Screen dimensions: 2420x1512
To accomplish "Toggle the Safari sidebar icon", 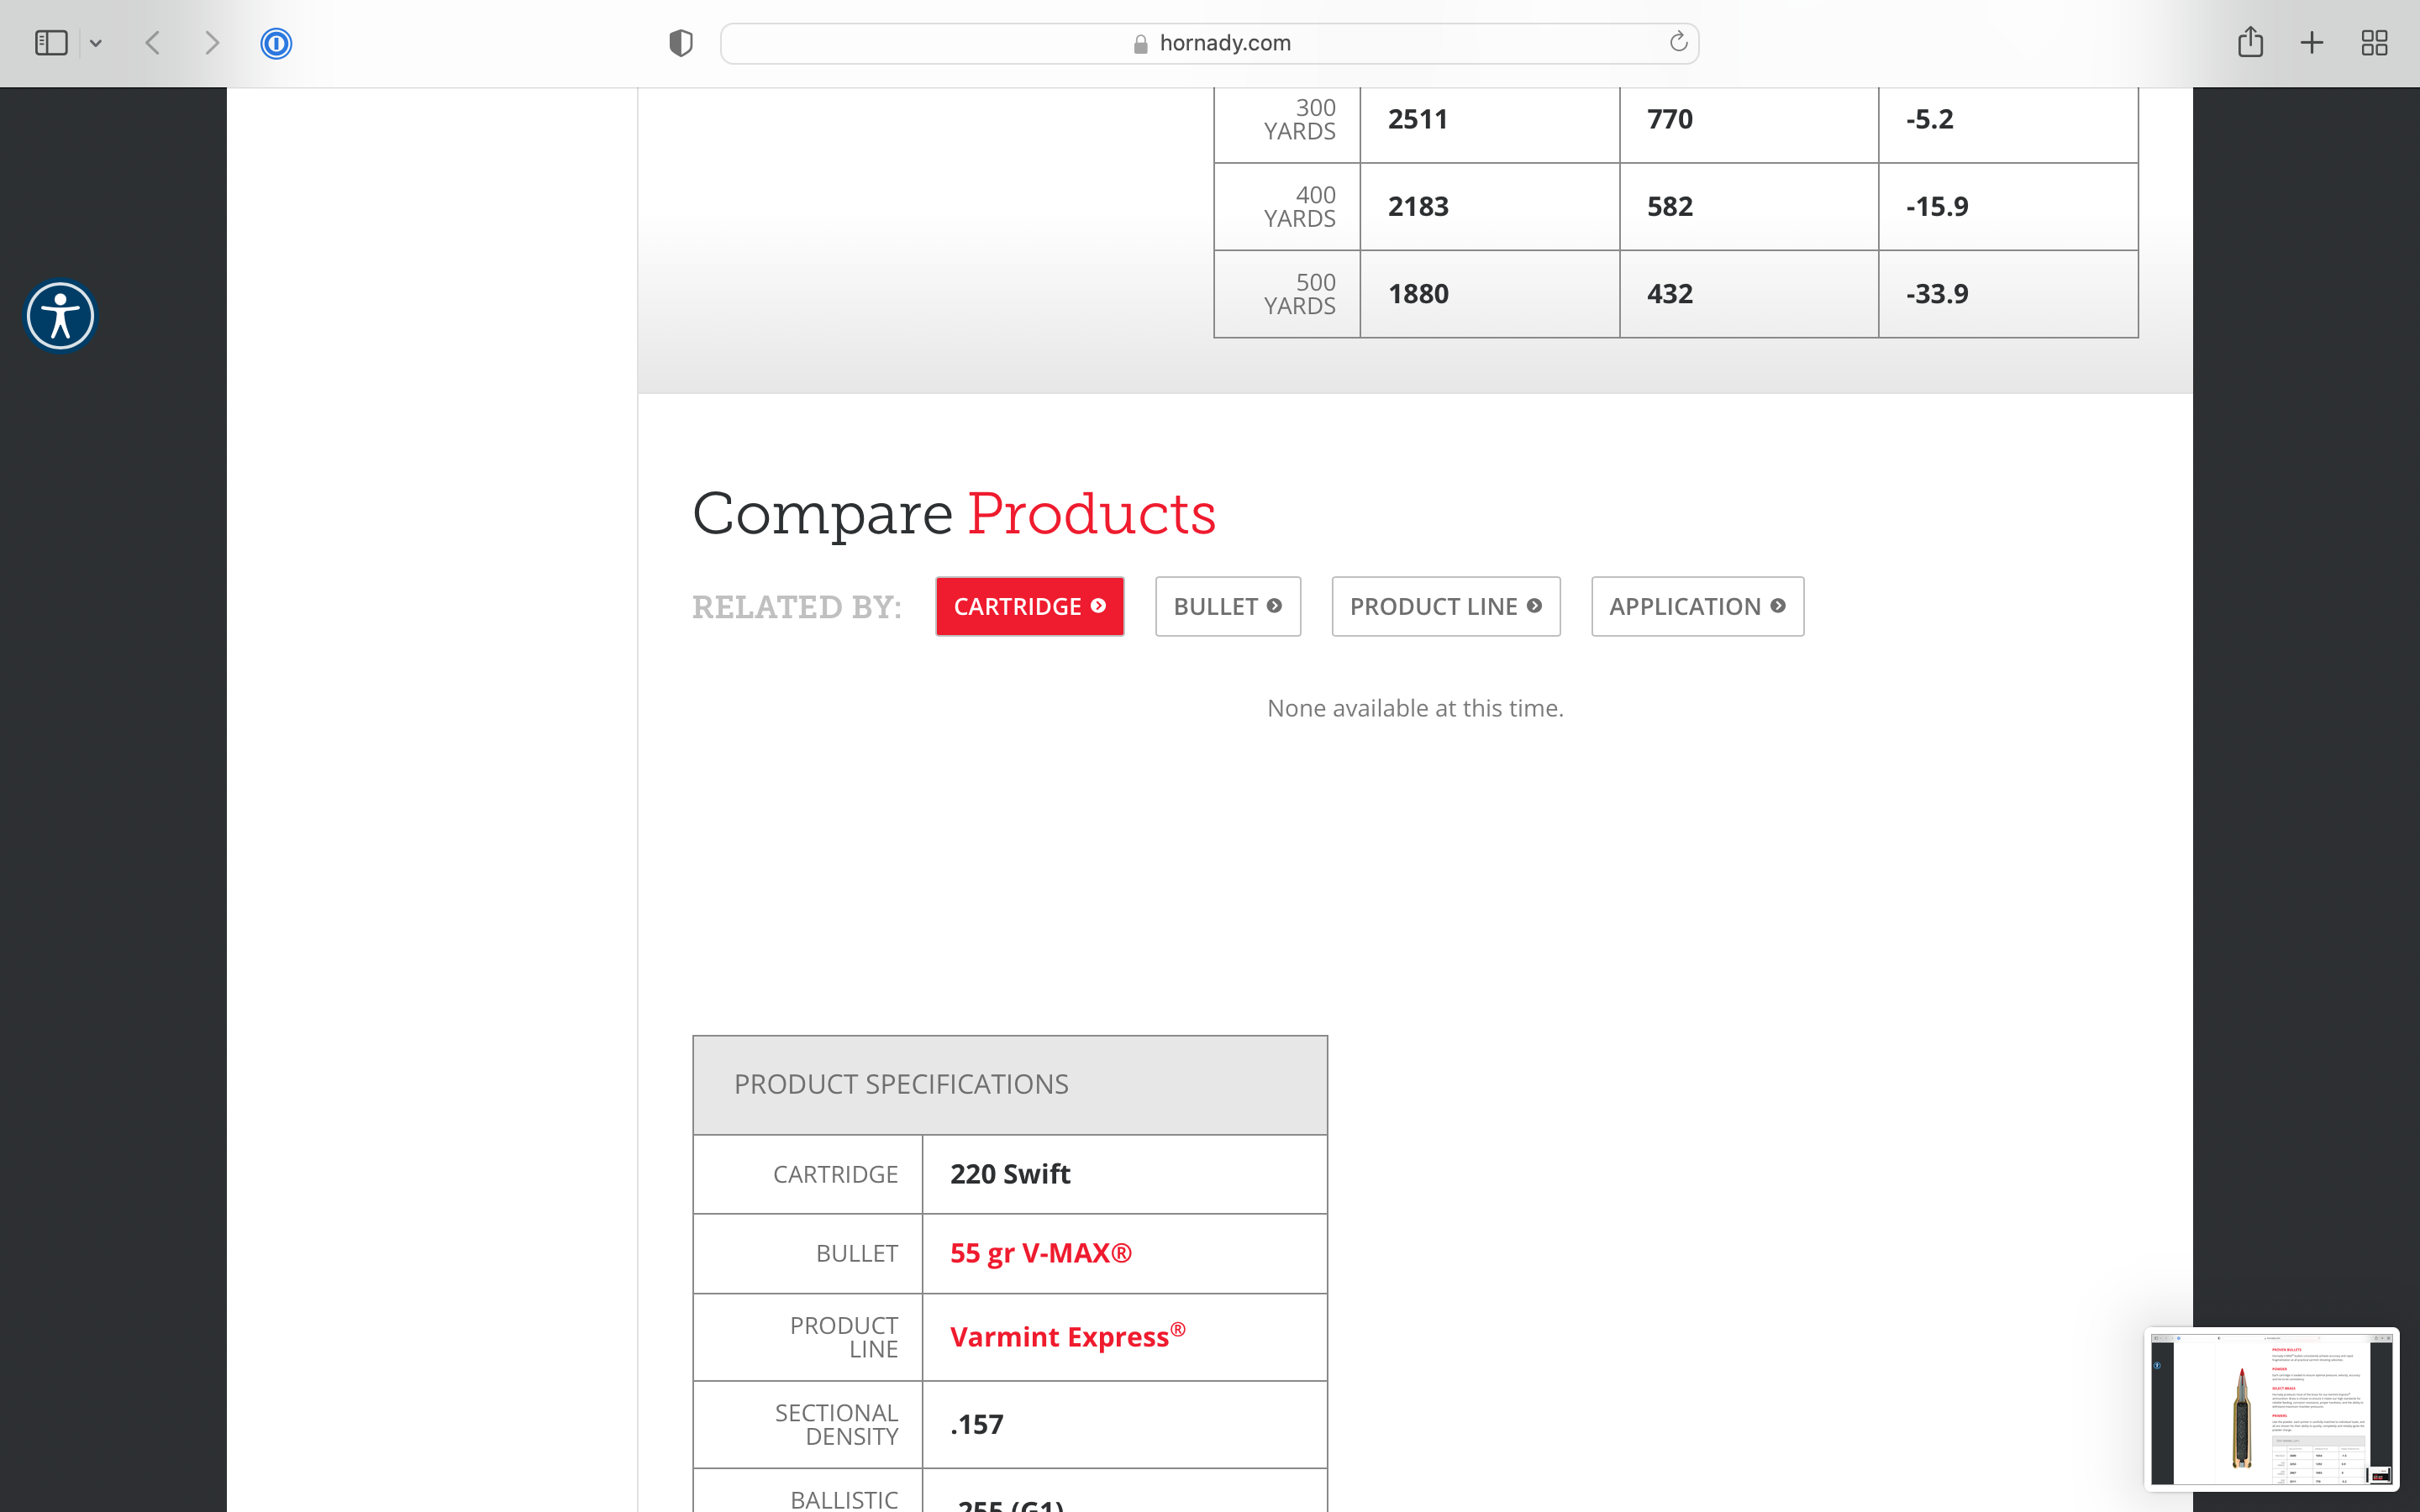I will tap(51, 43).
